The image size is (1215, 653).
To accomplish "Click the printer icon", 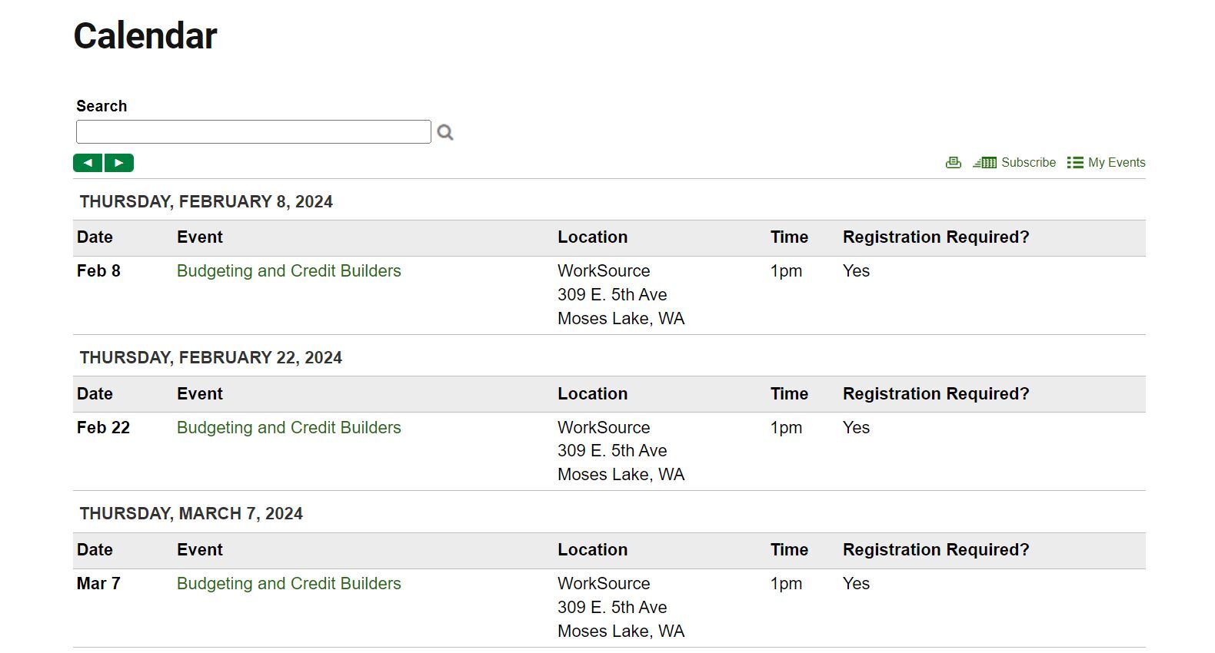I will tap(954, 162).
